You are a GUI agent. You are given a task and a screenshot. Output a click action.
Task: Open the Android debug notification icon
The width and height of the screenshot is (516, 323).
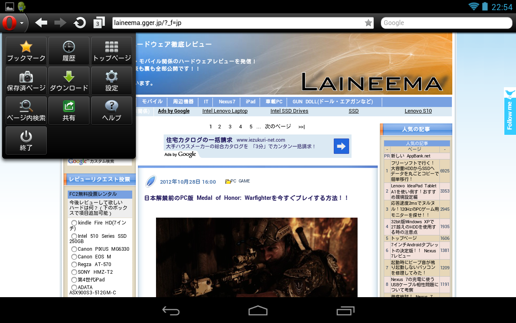[x=21, y=6]
